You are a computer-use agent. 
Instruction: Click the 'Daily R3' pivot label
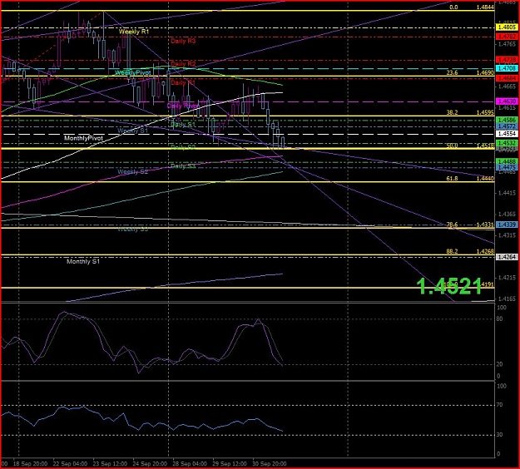click(183, 41)
